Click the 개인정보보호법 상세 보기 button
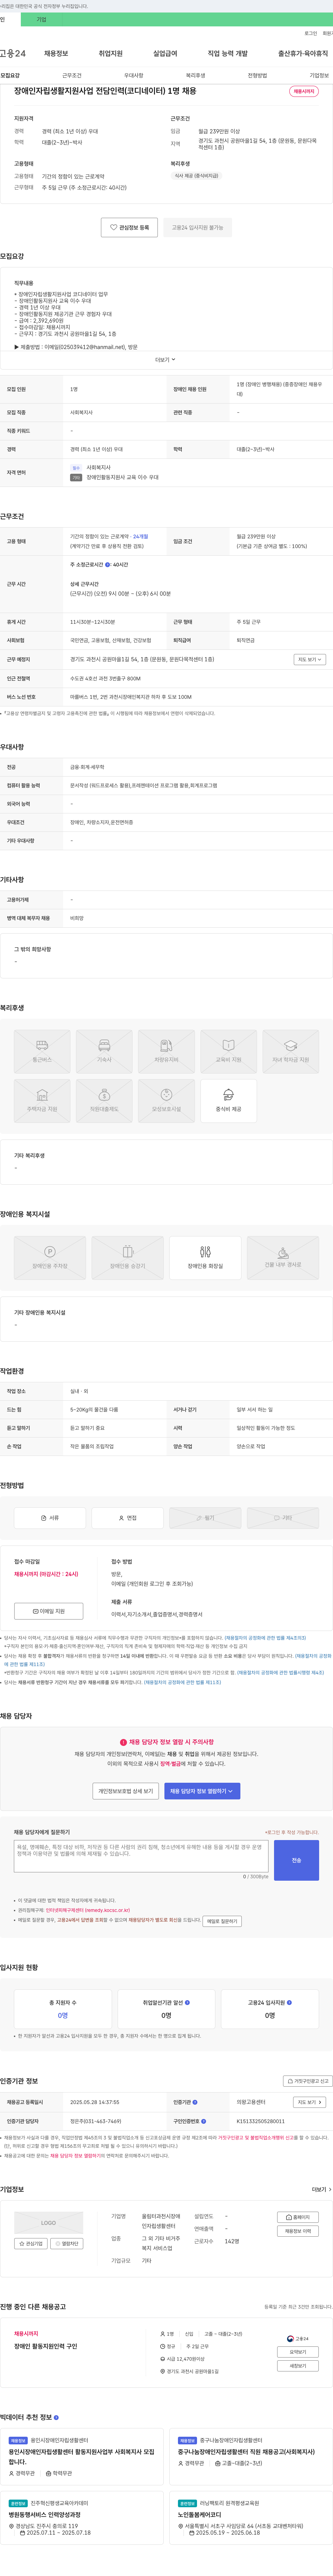This screenshot has height=2576, width=333. pos(126,1791)
